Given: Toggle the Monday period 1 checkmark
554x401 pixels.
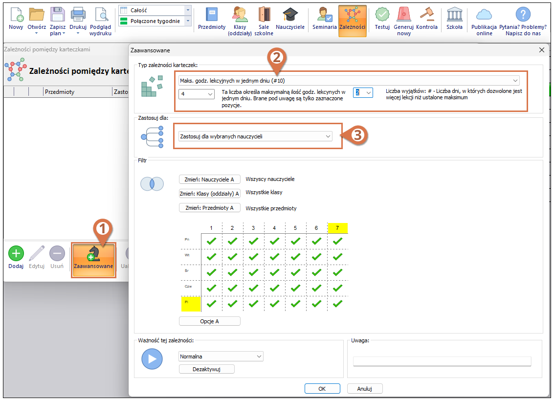Looking at the screenshot, I should pyautogui.click(x=211, y=241).
